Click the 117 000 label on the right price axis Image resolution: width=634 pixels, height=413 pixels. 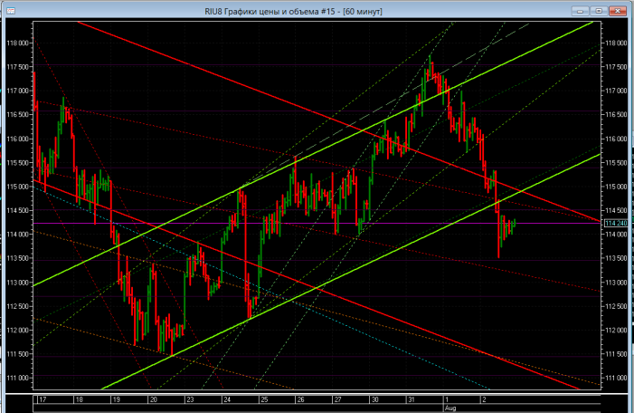point(616,91)
